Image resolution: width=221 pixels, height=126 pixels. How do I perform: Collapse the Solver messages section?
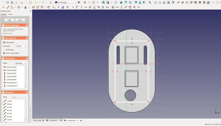(x=27, y=25)
